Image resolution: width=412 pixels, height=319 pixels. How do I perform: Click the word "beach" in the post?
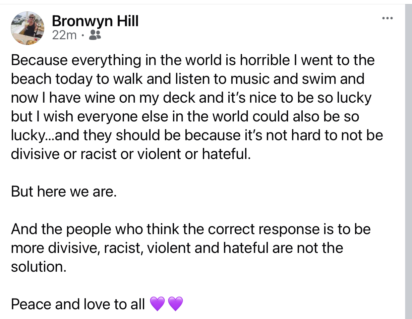pyautogui.click(x=31, y=79)
